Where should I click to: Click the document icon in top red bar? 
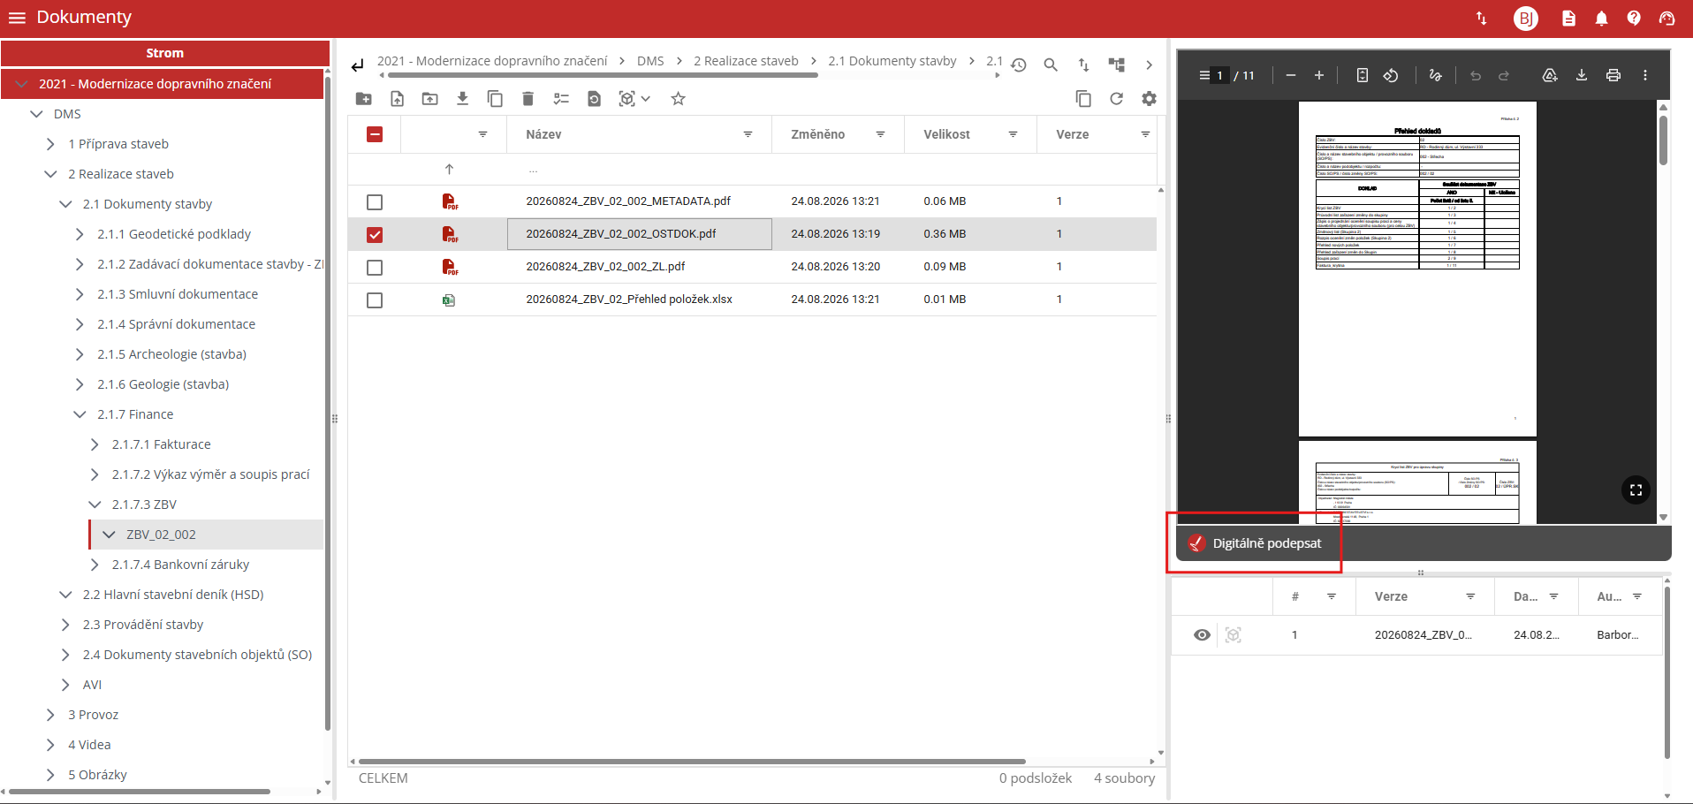click(1568, 19)
